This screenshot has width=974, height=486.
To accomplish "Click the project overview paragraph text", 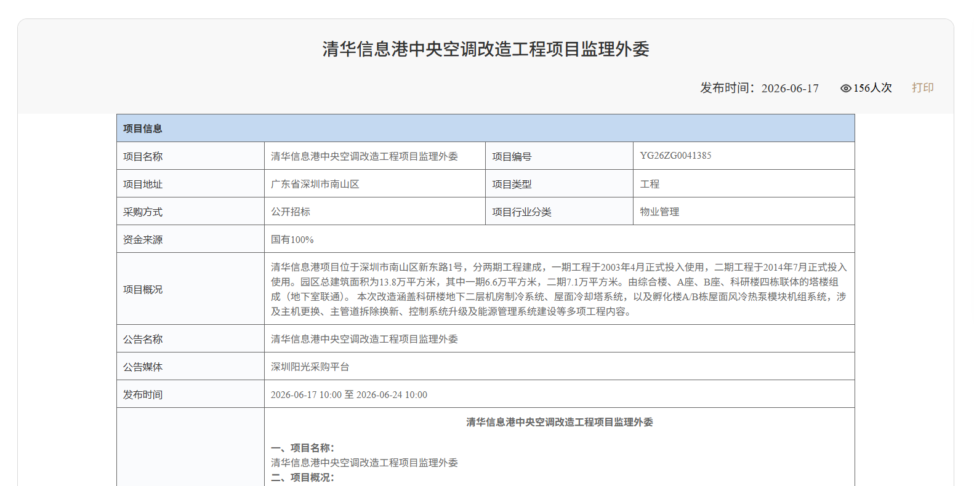I will click(559, 289).
